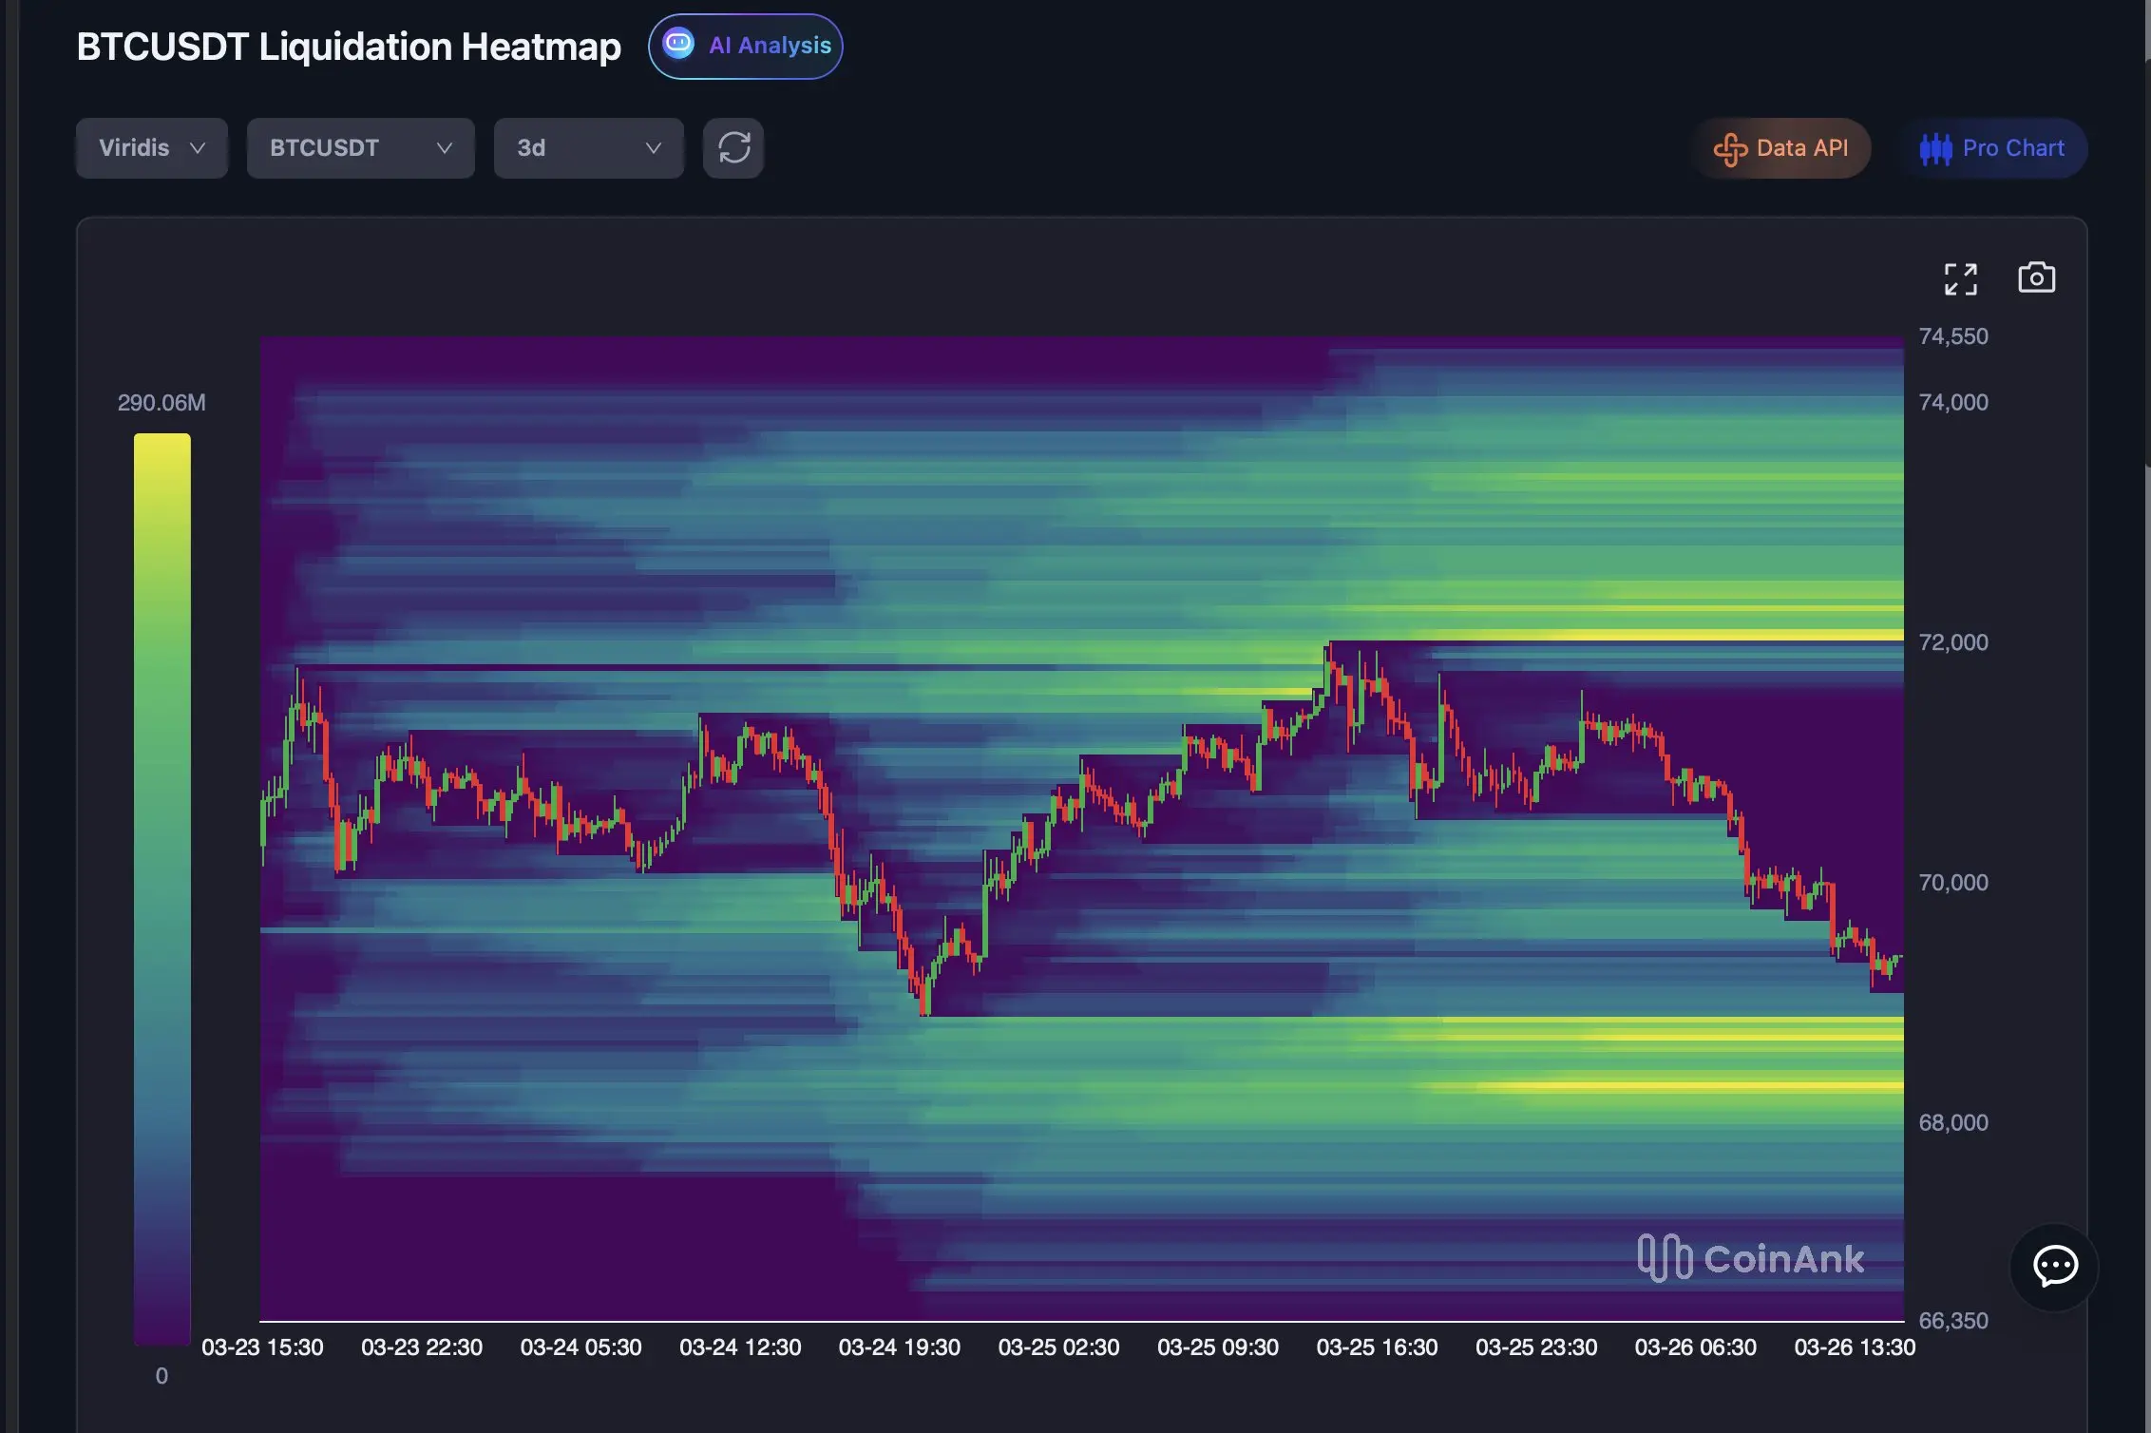The height and width of the screenshot is (1433, 2151).
Task: Open fullscreen chart view icon
Action: [x=1960, y=279]
